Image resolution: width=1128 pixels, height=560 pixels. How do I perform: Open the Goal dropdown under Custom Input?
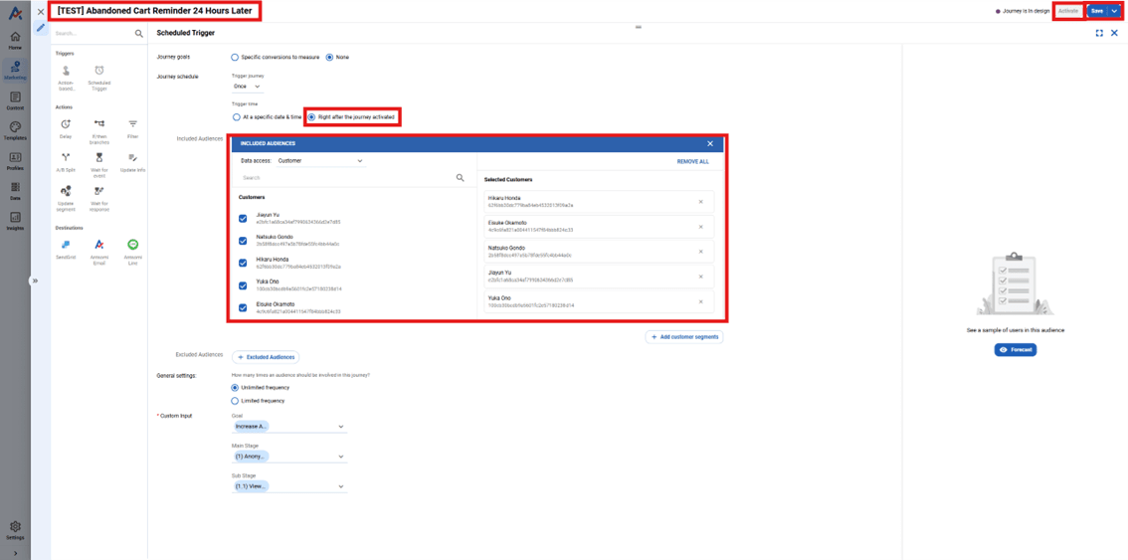[288, 427]
